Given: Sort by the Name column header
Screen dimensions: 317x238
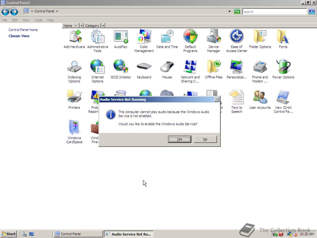Looking at the screenshot, I should coord(70,26).
